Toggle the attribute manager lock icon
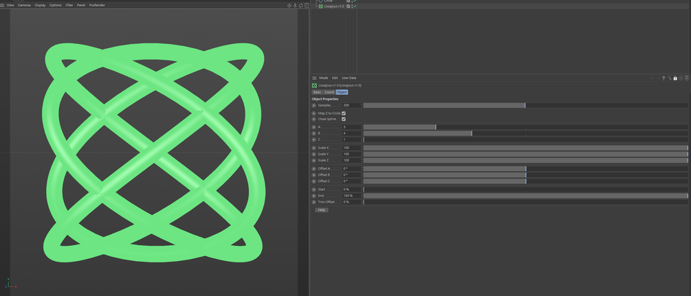The width and height of the screenshot is (691, 296). pos(675,78)
